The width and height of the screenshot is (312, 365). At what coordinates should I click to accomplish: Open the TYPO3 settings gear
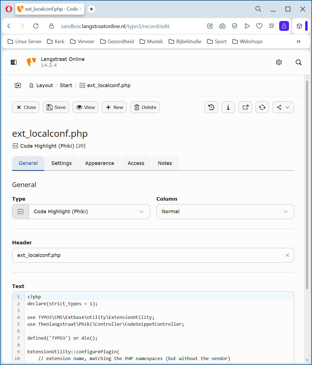tap(279, 62)
